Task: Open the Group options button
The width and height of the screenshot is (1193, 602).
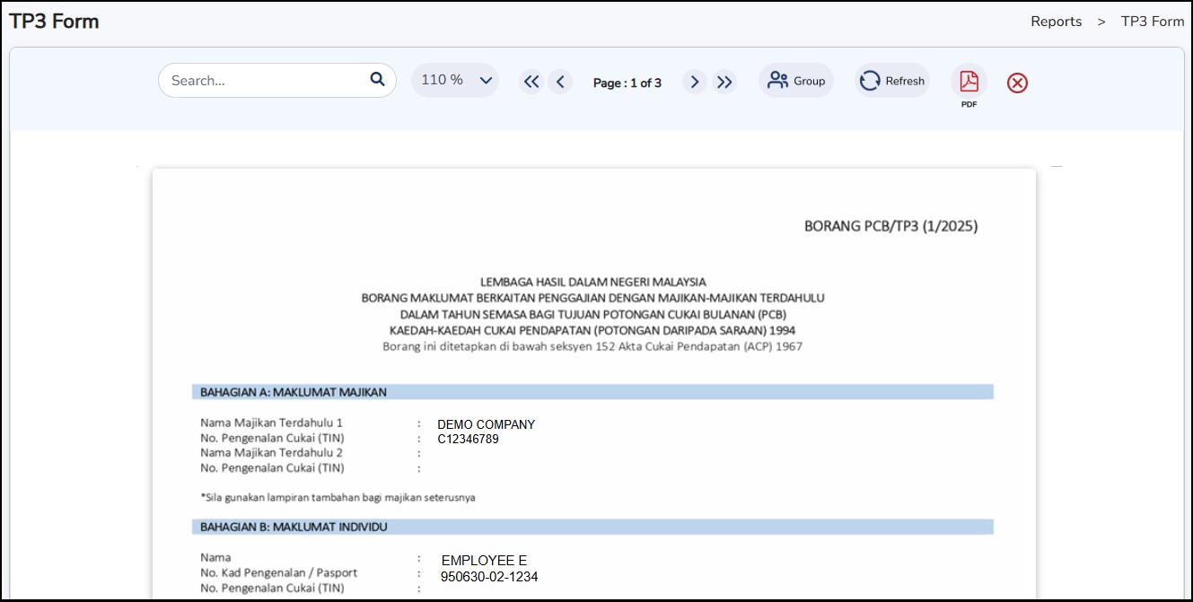Action: tap(796, 81)
